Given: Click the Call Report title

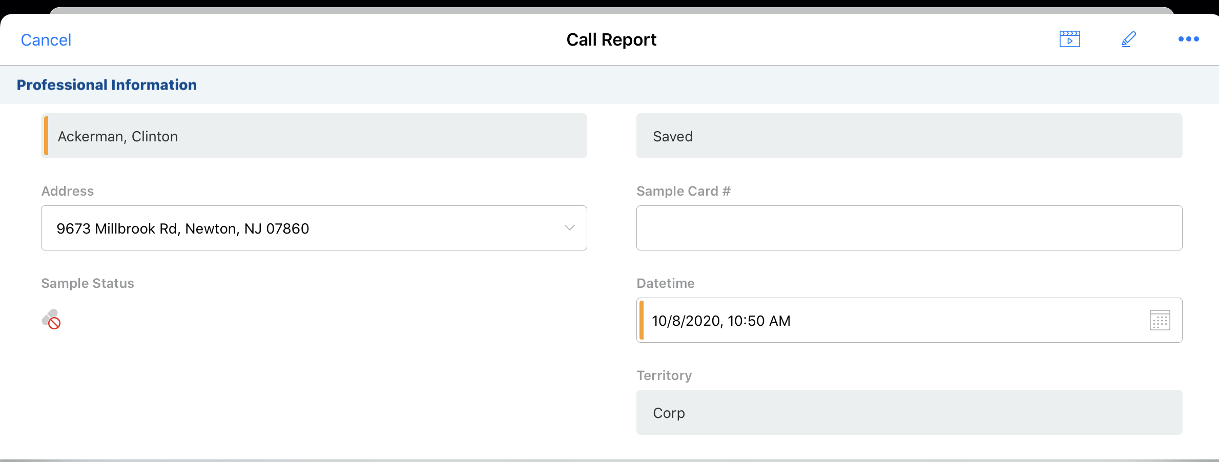Looking at the screenshot, I should click(x=611, y=39).
